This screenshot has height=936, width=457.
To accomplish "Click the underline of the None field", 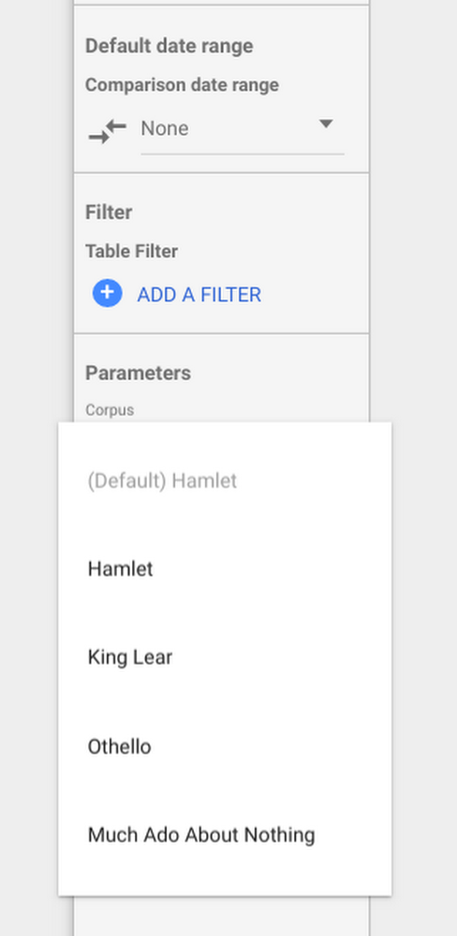I will tap(243, 154).
